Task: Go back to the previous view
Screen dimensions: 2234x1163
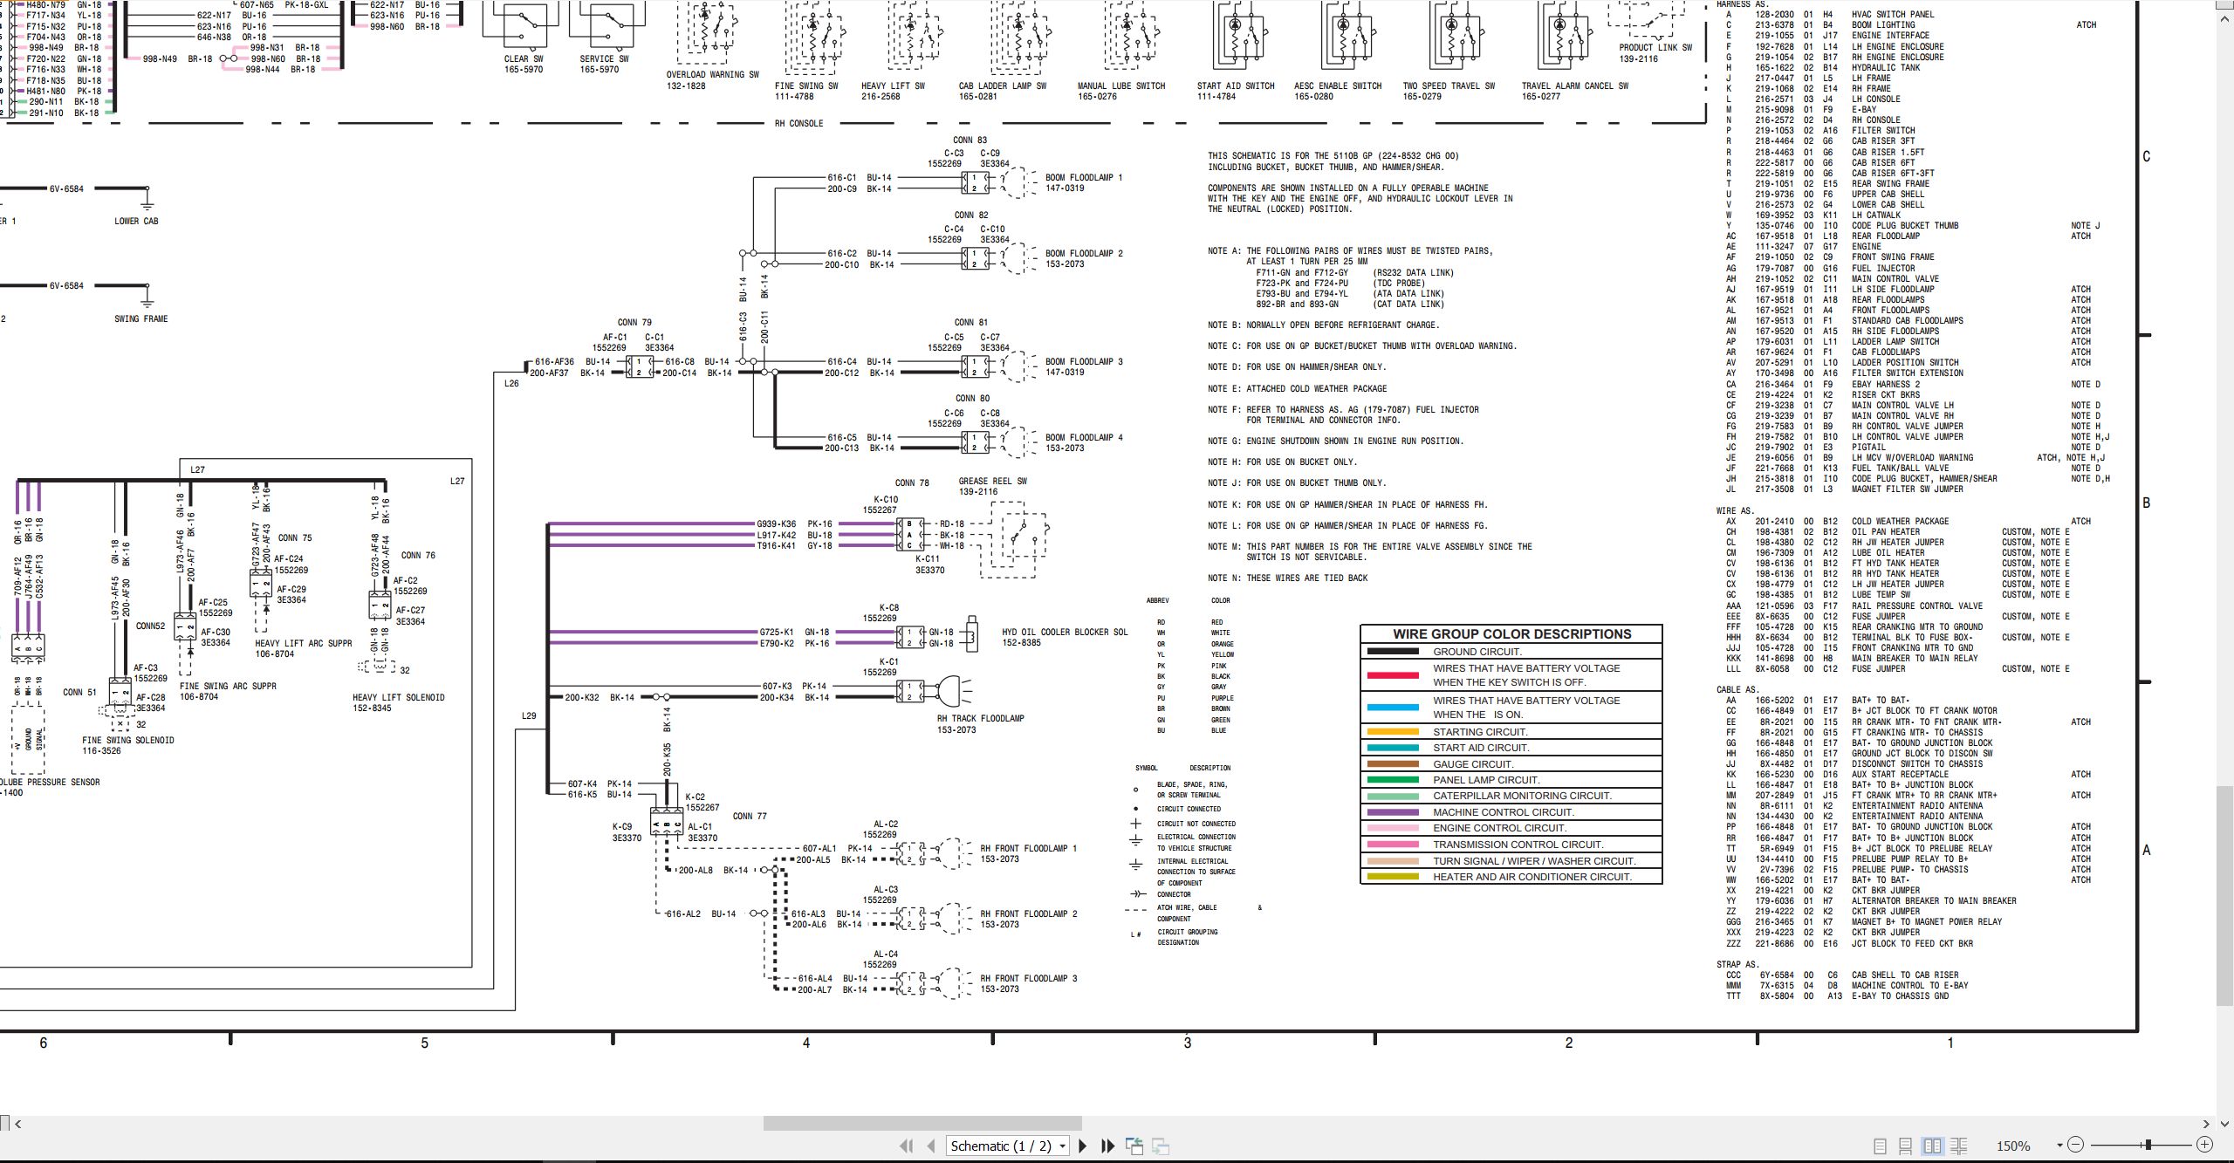Action: click(x=1134, y=1146)
